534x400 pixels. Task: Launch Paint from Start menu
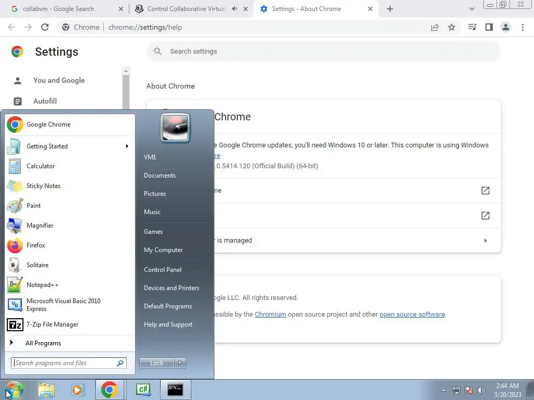(70, 205)
